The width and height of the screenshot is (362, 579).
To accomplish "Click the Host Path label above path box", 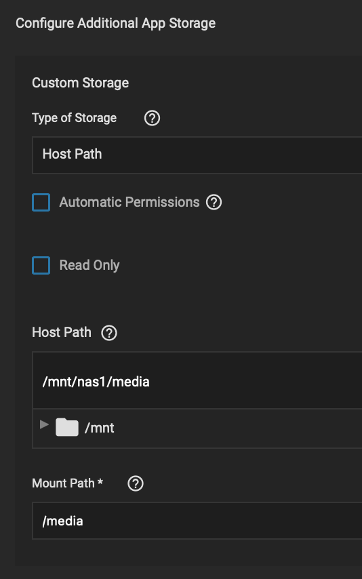I will 62,332.
